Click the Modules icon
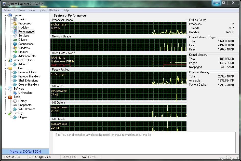This screenshot has width=241, height=161. 15,28
